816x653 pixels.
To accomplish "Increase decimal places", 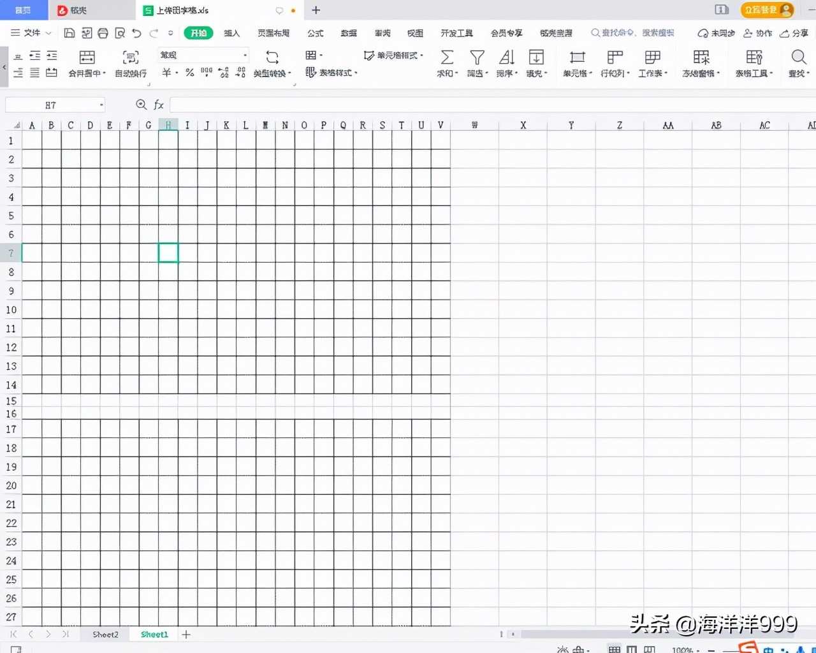I will coord(224,73).
